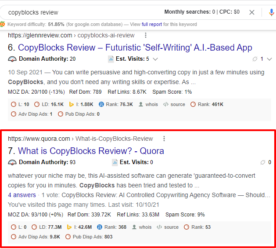The height and width of the screenshot is (249, 276).
Task: Click the quora.com URL breadcrumb
Action: coord(80,139)
